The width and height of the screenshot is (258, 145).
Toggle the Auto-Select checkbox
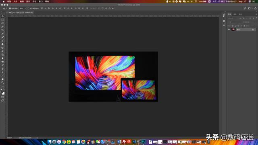point(10,8)
